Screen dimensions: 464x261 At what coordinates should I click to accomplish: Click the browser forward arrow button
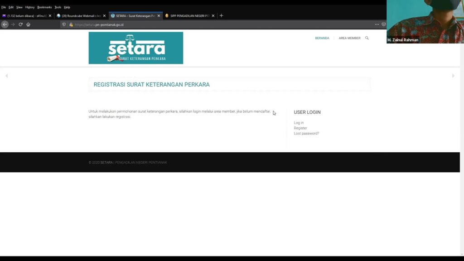(x=13, y=24)
